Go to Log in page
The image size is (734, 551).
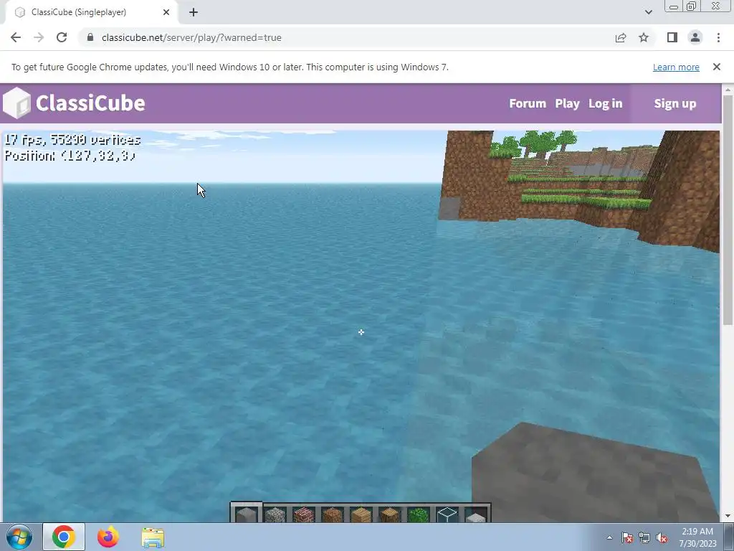pos(605,103)
